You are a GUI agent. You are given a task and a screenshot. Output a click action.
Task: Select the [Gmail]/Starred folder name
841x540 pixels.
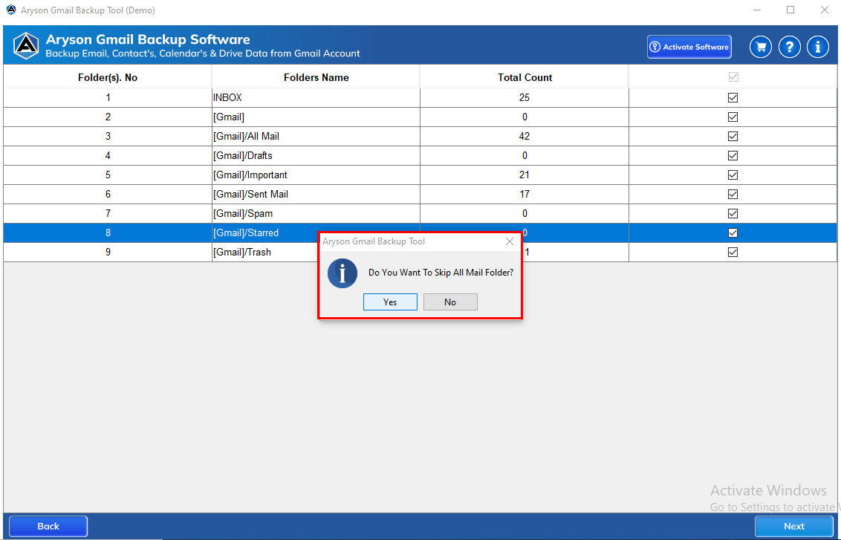(246, 232)
